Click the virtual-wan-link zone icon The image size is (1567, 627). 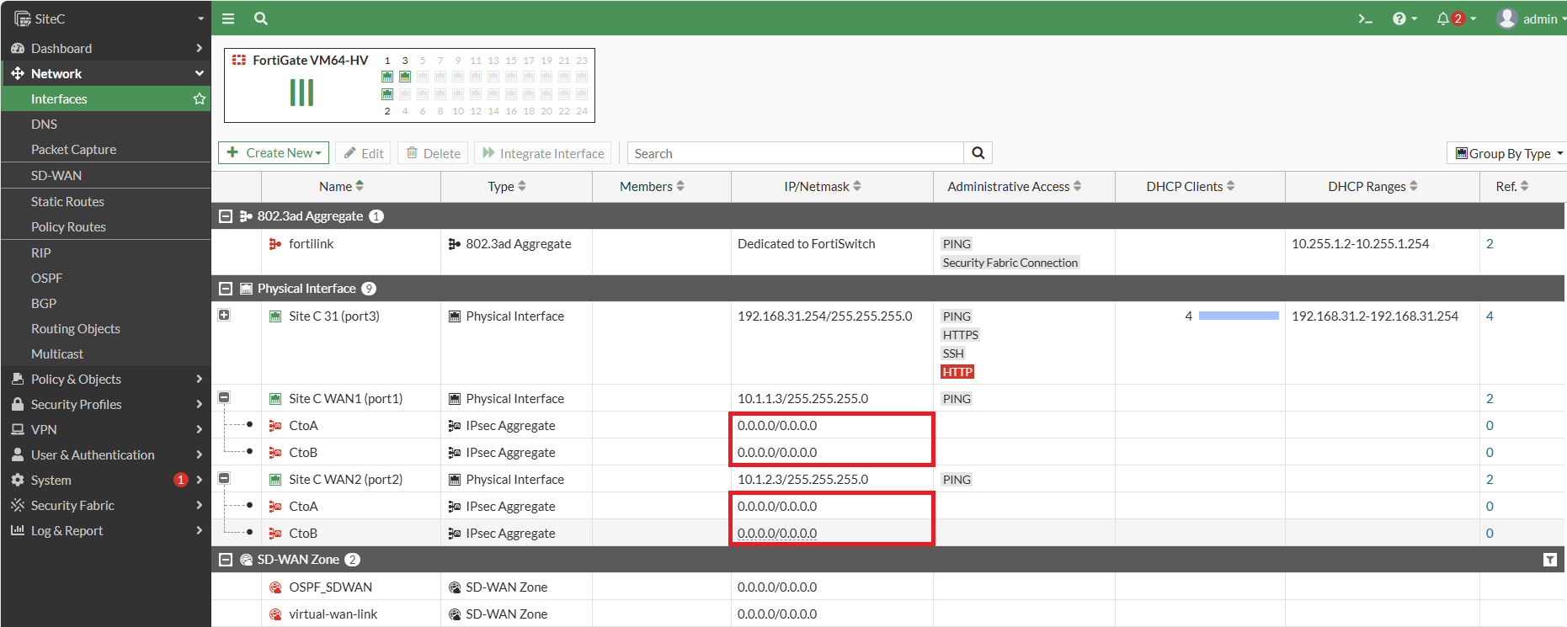(x=275, y=614)
